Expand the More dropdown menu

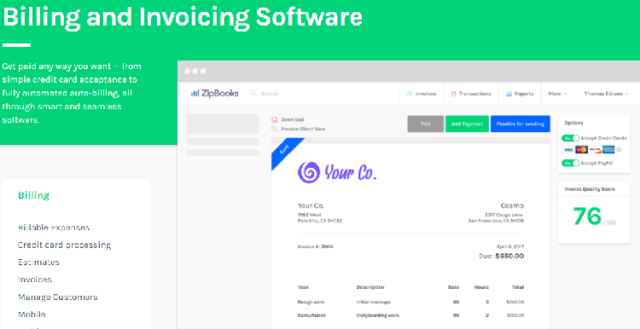coord(557,94)
